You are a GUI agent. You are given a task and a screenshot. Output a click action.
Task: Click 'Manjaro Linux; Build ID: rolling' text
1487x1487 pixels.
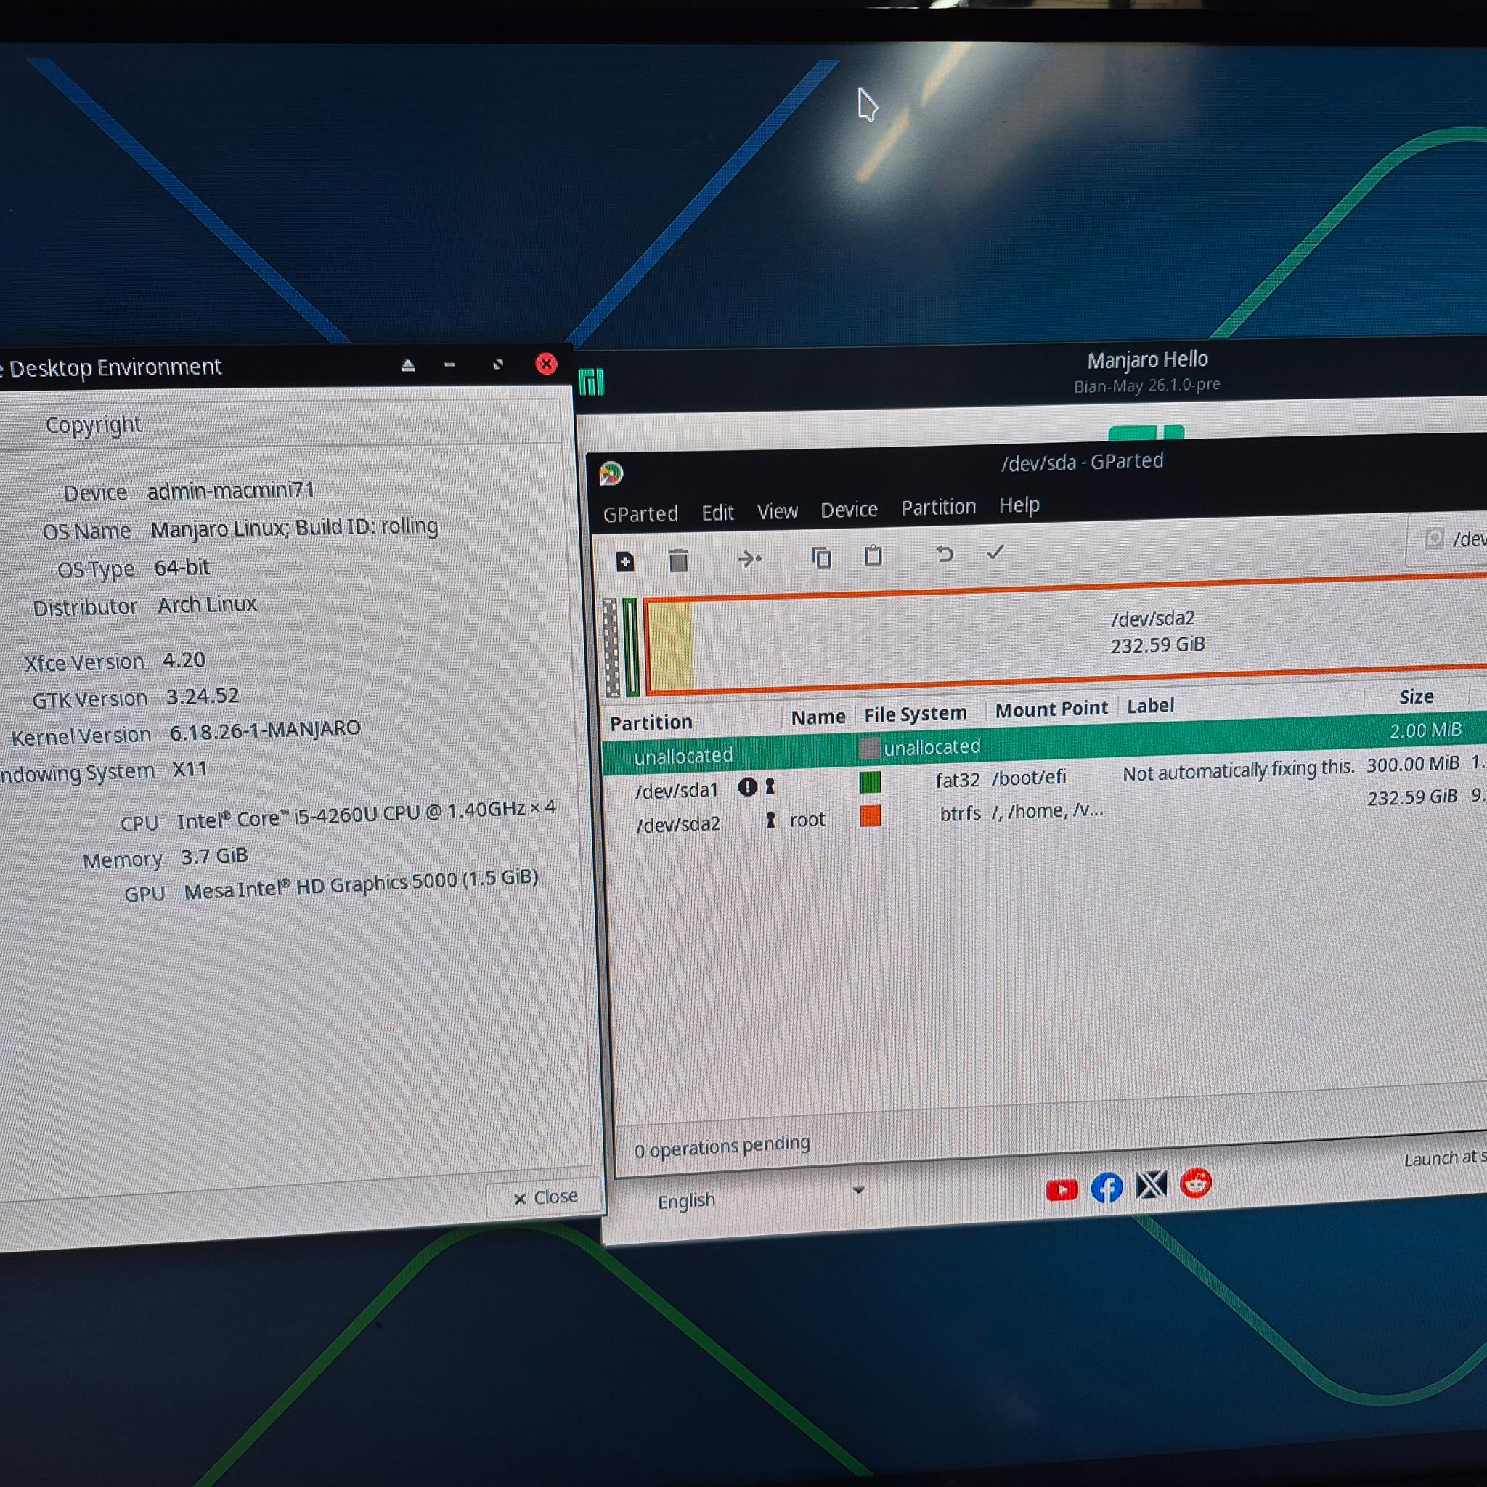294,528
